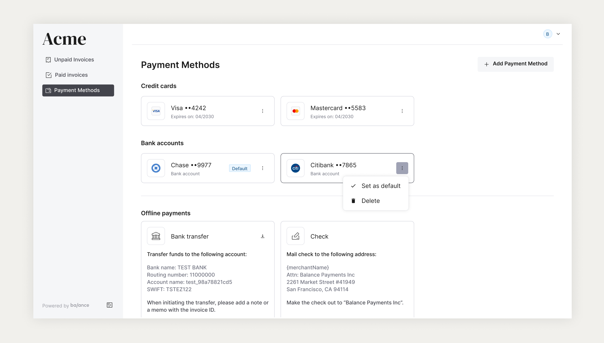Click the trash icon beside Delete

coord(353,201)
